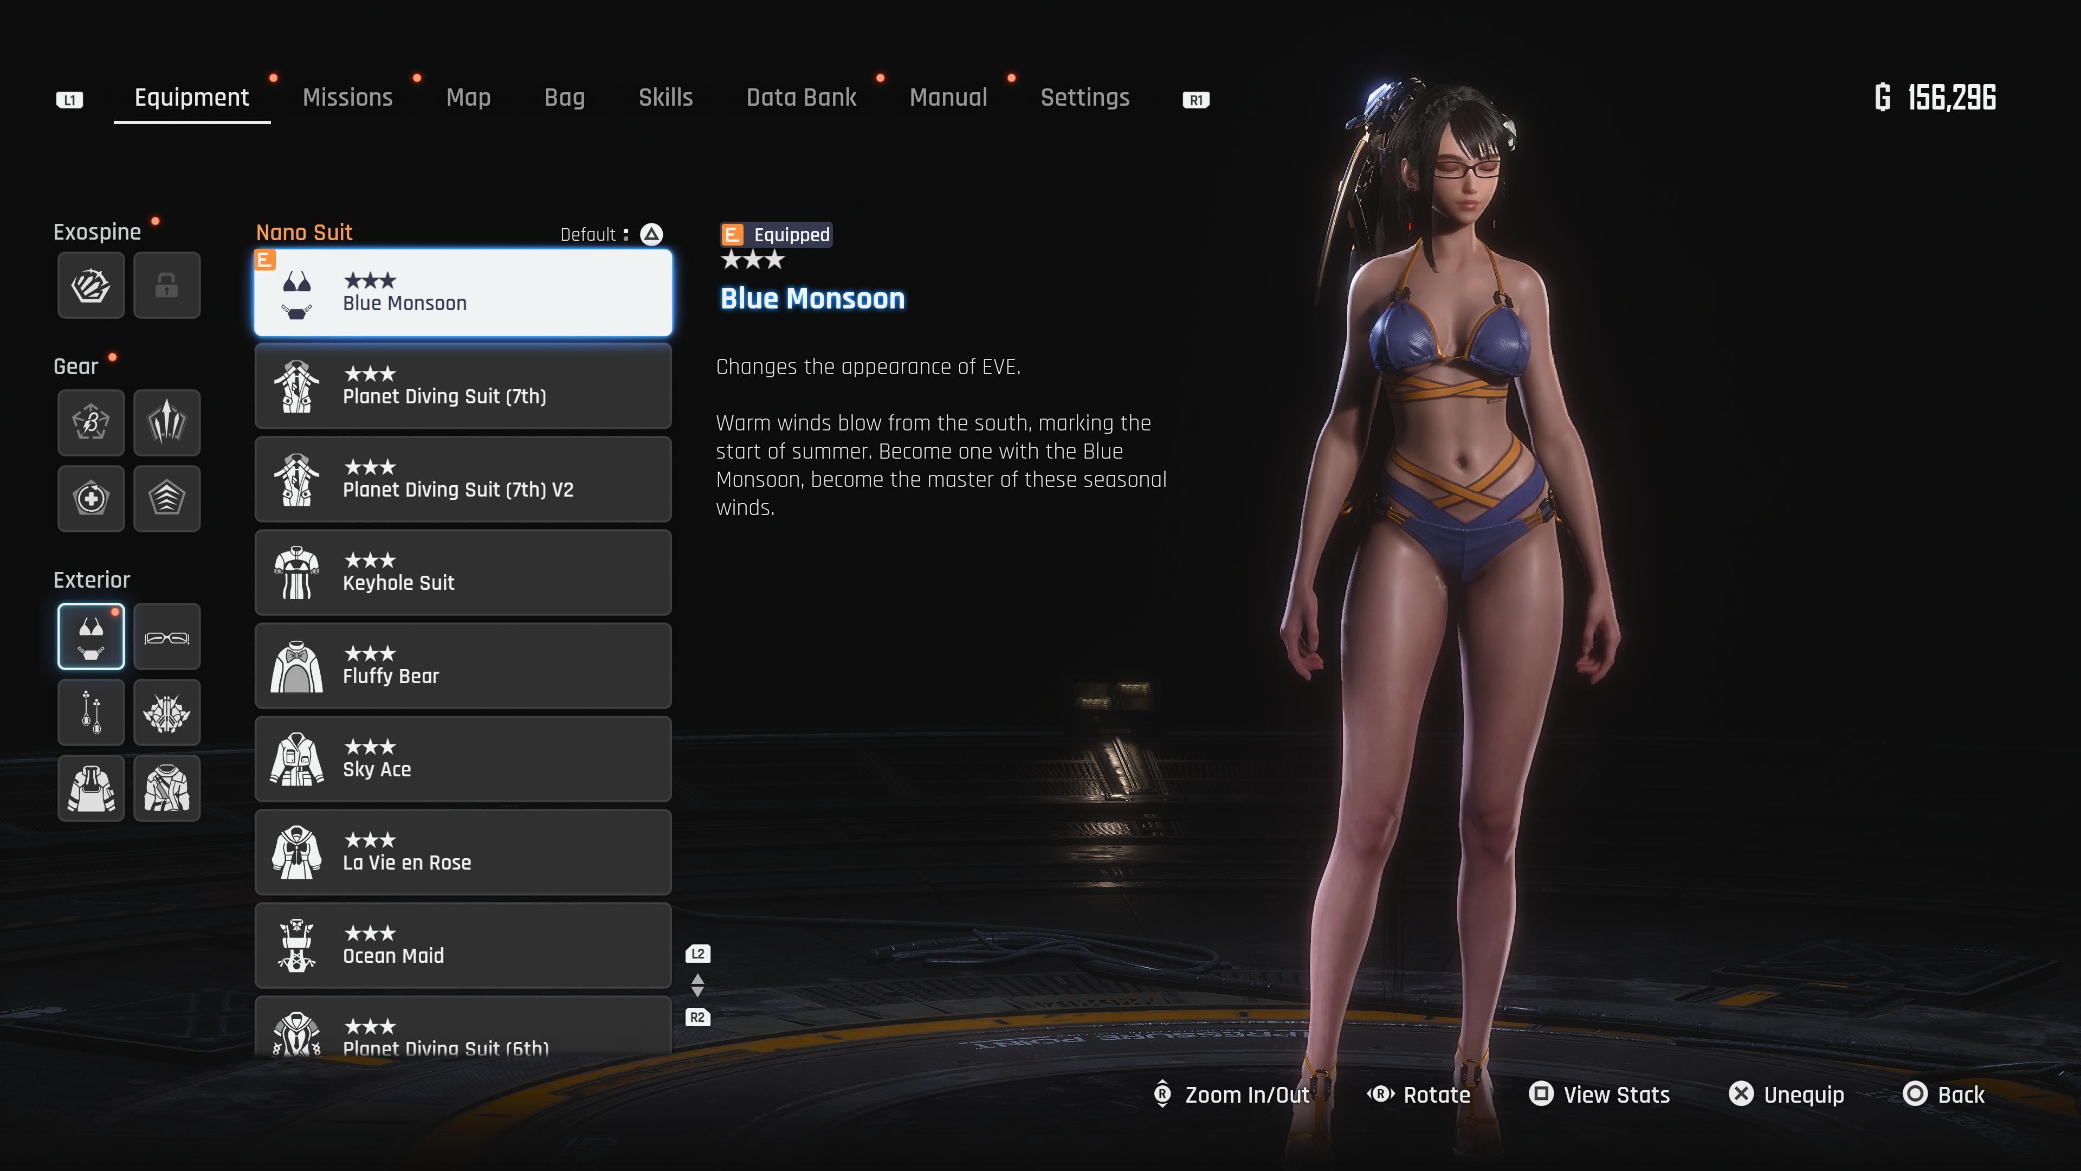
Task: Select the medical cross Gear slot
Action: [91, 498]
